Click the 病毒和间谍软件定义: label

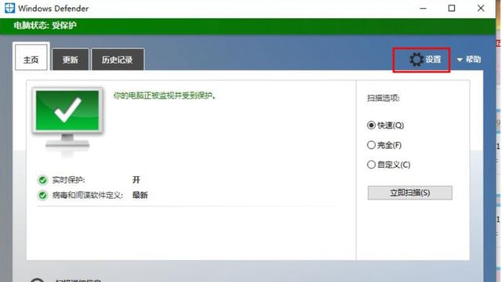point(88,195)
